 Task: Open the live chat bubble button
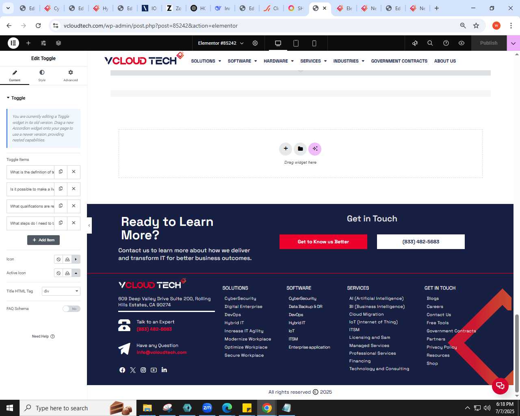pos(500,386)
